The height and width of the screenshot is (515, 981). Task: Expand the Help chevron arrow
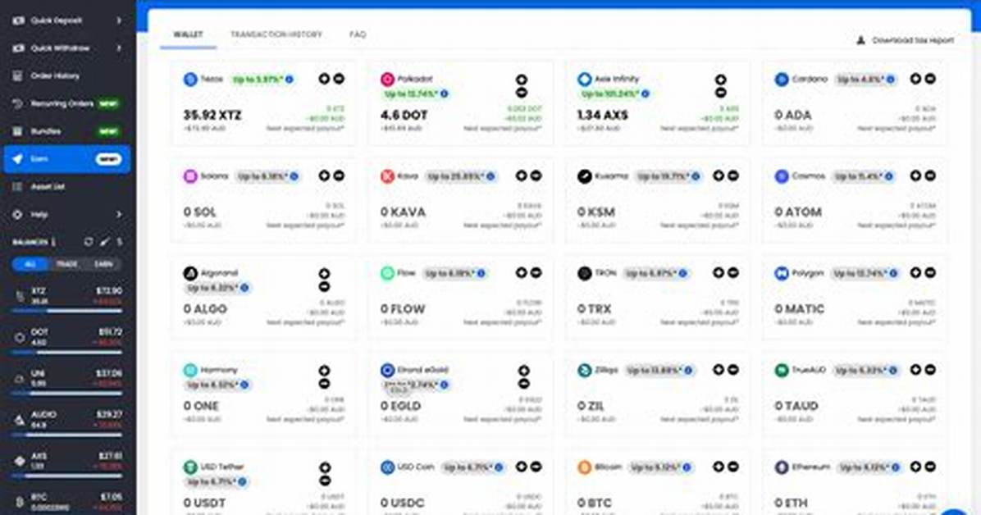click(119, 214)
